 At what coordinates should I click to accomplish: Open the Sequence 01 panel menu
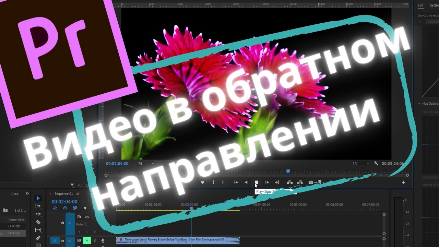point(78,194)
